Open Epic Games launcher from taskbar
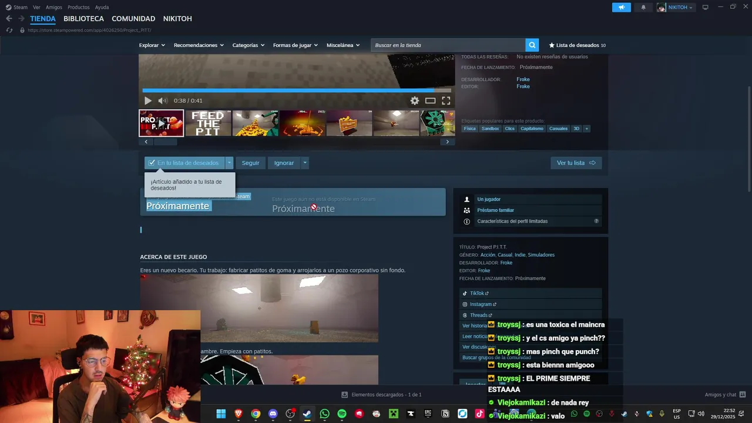 (428, 414)
